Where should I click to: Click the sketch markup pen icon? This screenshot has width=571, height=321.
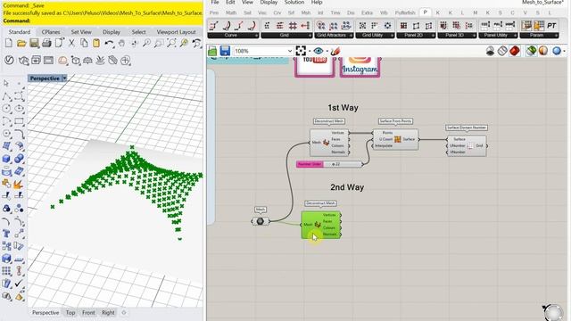coord(335,51)
